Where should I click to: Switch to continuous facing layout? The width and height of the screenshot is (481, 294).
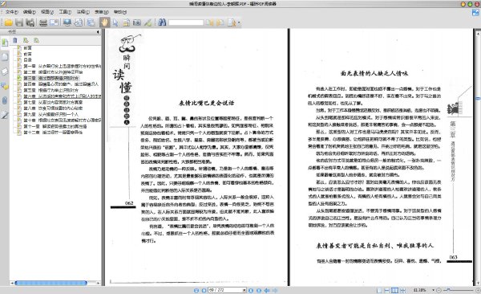coord(403,290)
